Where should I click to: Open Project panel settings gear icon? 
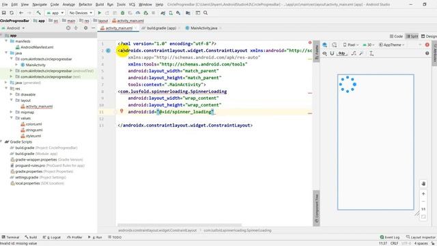[85, 28]
